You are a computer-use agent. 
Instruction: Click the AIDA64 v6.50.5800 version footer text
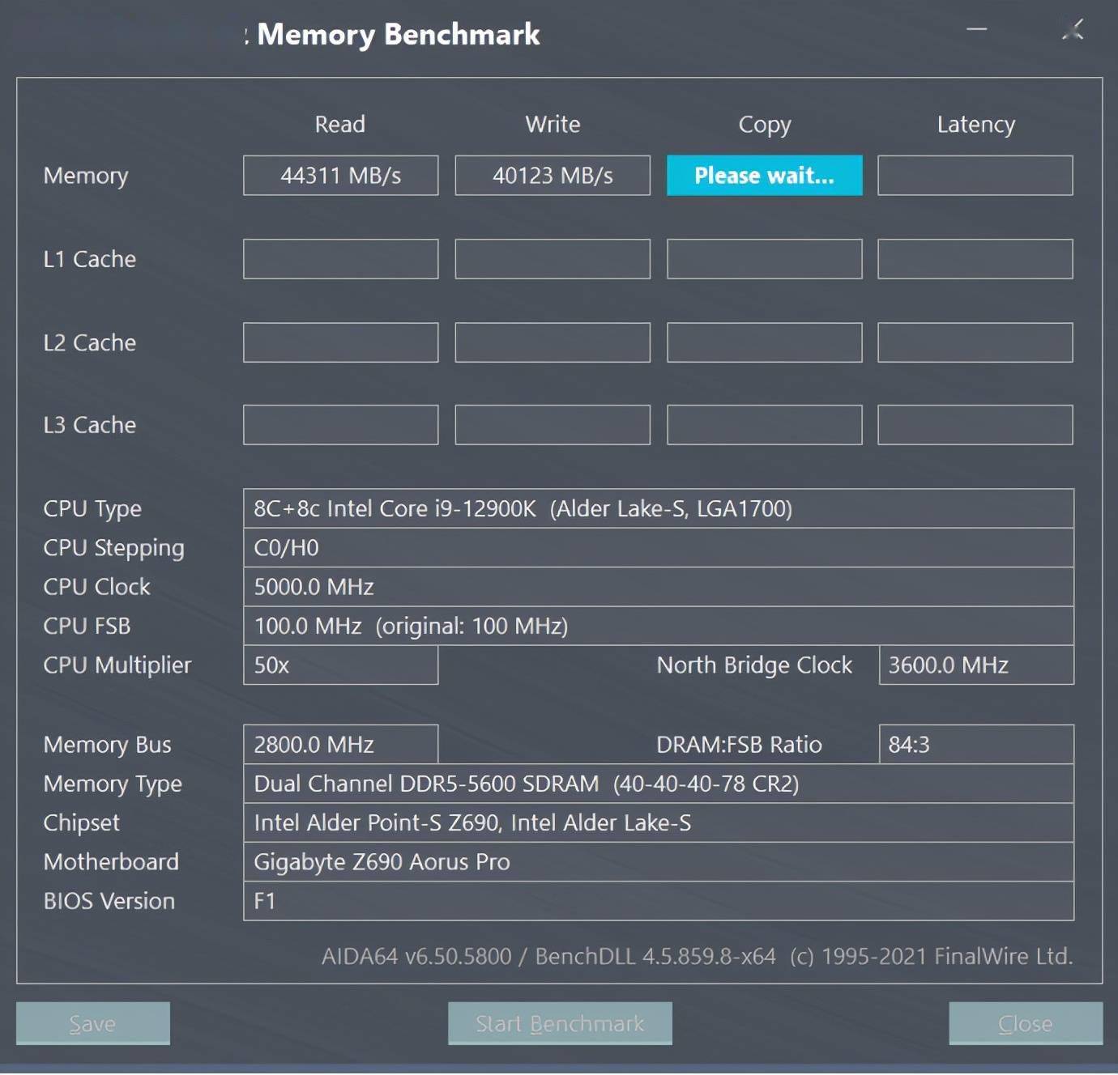(x=697, y=957)
